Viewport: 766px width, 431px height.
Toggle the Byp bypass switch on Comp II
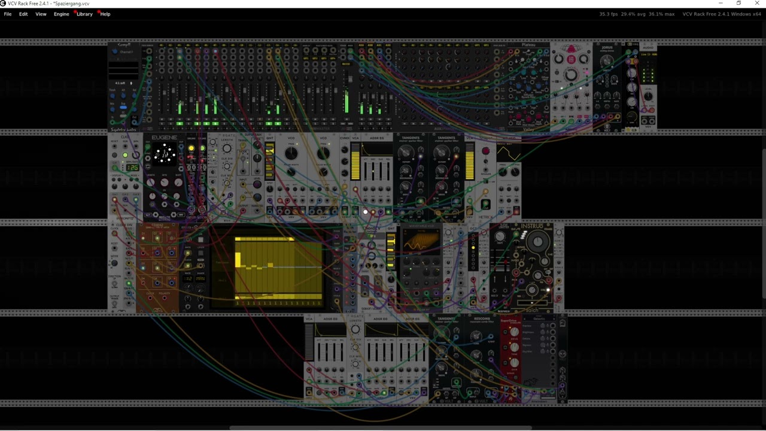123,108
